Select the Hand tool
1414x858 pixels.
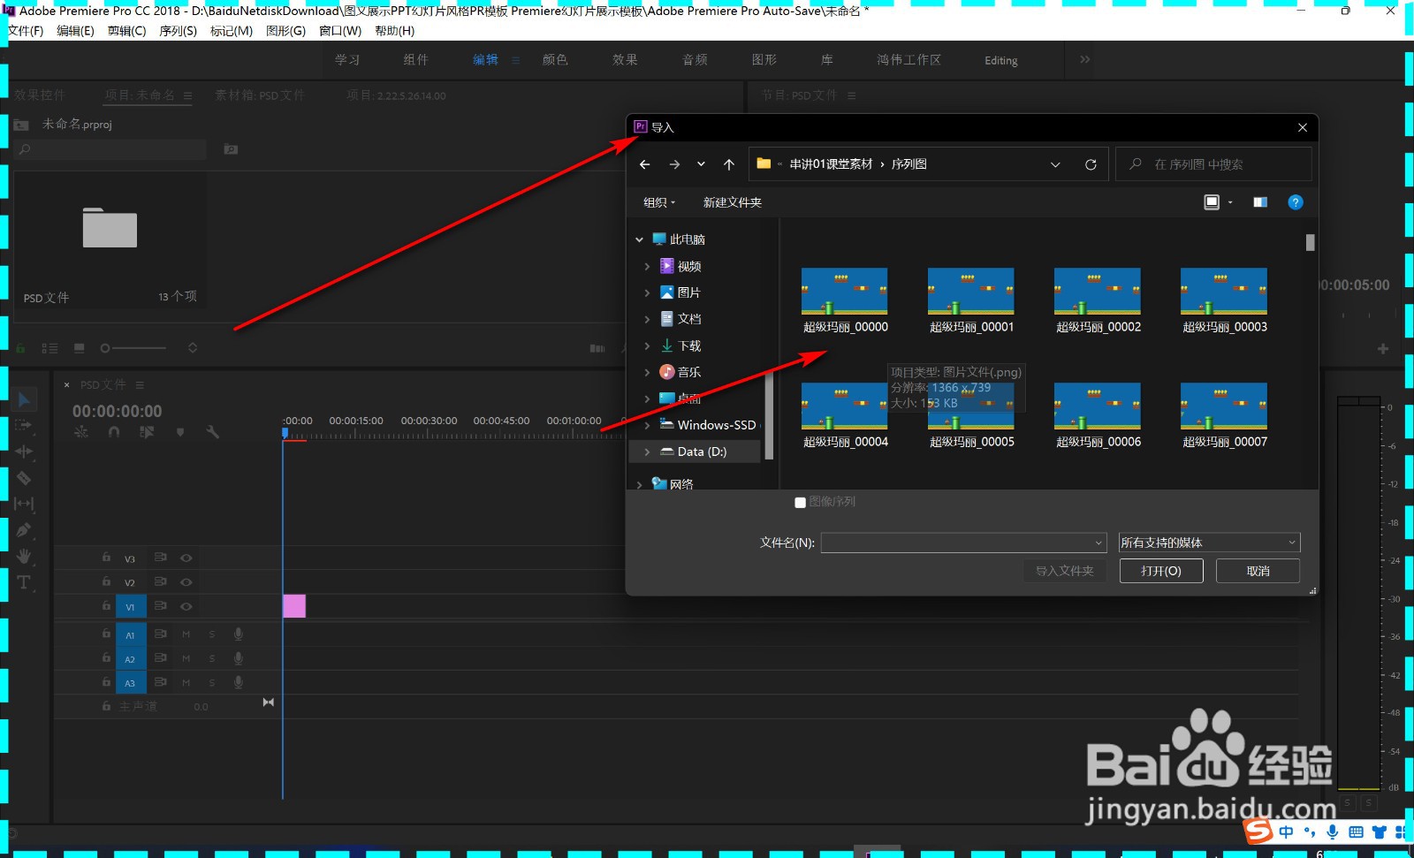point(24,556)
